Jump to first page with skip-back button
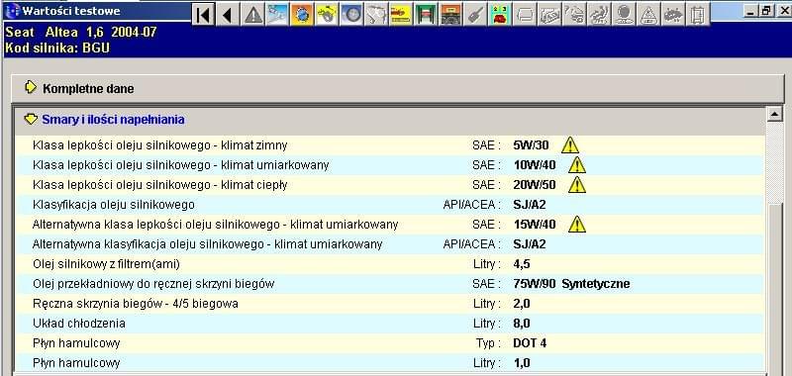 204,14
